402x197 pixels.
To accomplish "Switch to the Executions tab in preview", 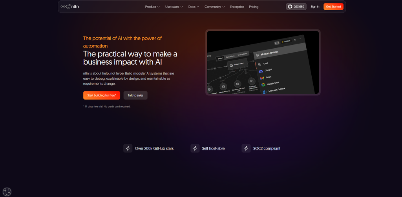I will [230, 57].
